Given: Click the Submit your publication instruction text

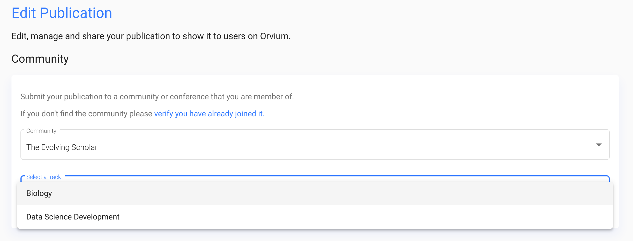Looking at the screenshot, I should [x=157, y=97].
